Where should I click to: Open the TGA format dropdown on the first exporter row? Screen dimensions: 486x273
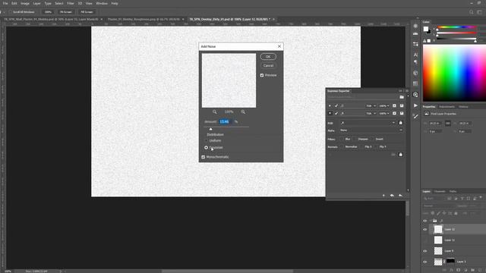(x=371, y=106)
